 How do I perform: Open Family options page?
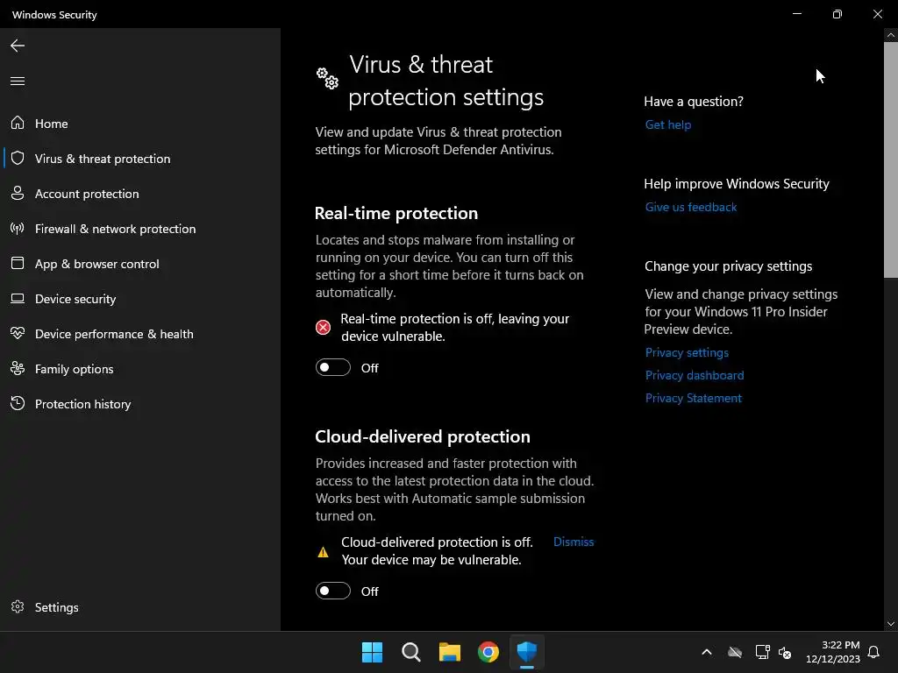coord(140,369)
